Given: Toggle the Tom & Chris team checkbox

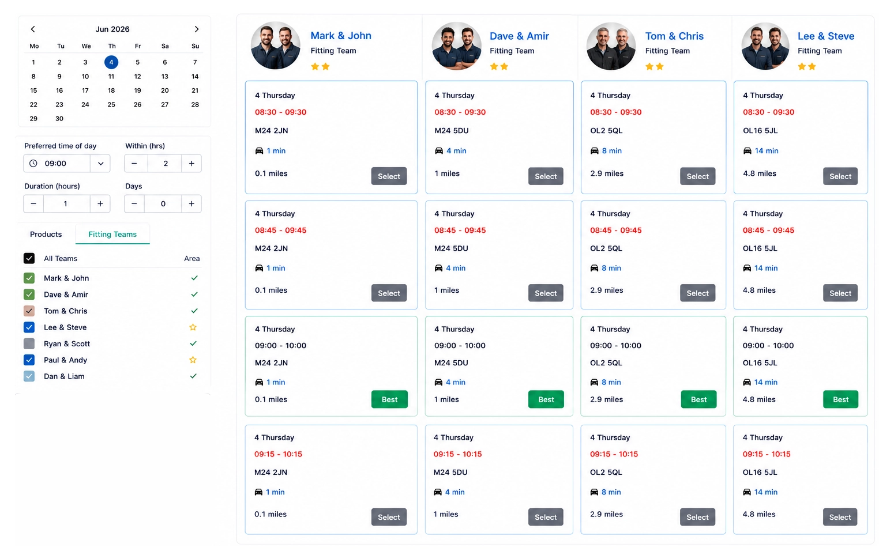Looking at the screenshot, I should [29, 311].
